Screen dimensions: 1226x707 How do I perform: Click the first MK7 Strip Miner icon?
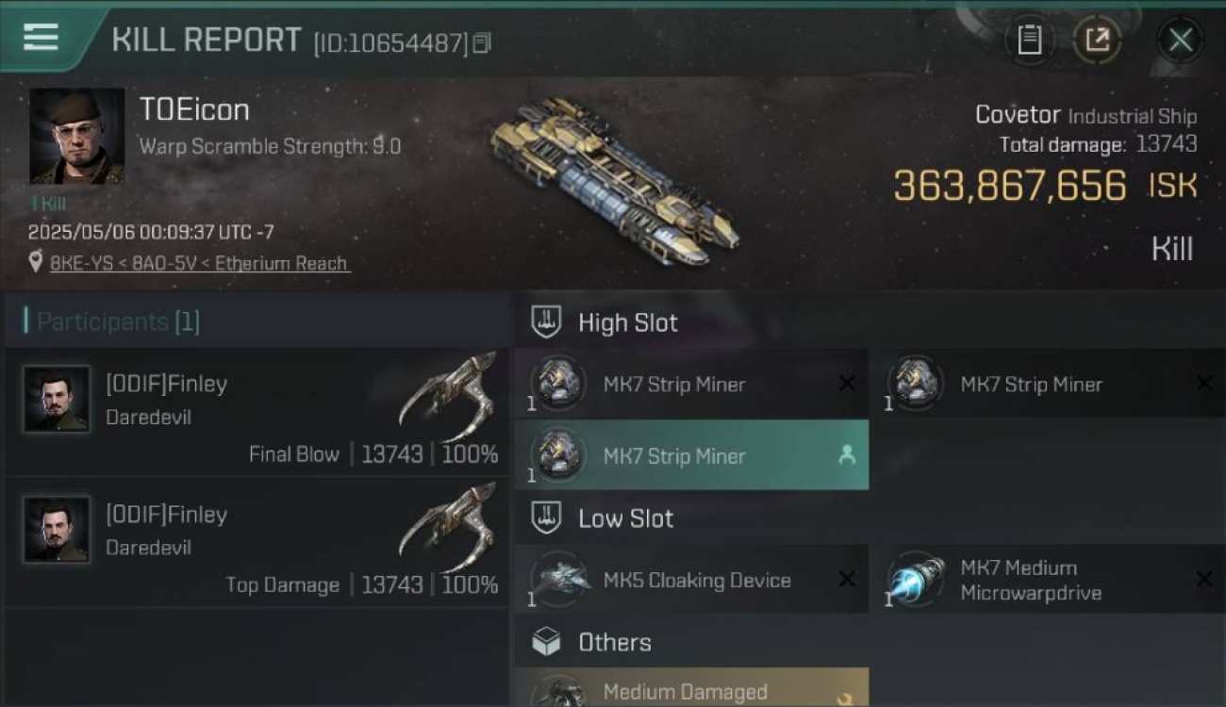pos(558,384)
